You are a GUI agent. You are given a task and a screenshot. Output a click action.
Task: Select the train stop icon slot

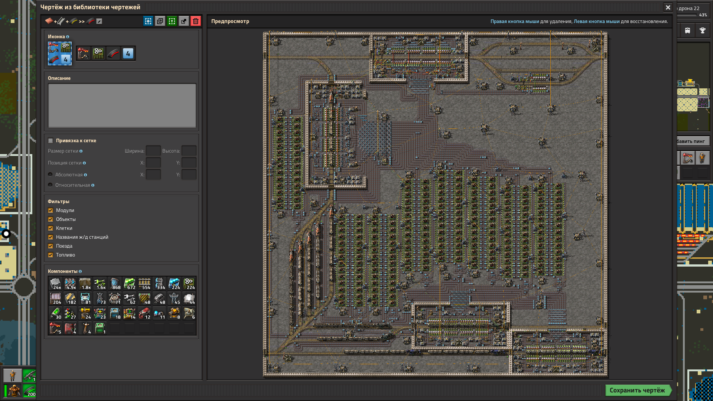[84, 53]
